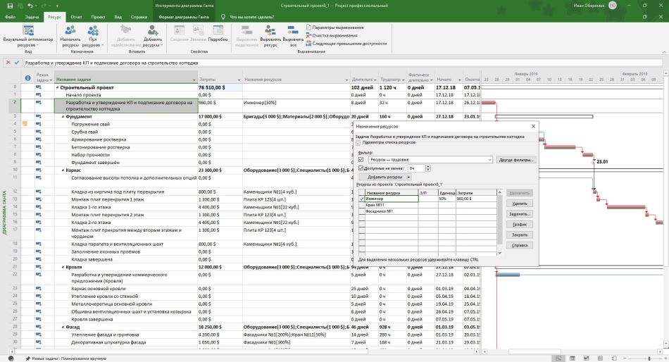Screen dimensions: 669x362
Task: Select the Кран №11 resource row
Action: pos(428,205)
